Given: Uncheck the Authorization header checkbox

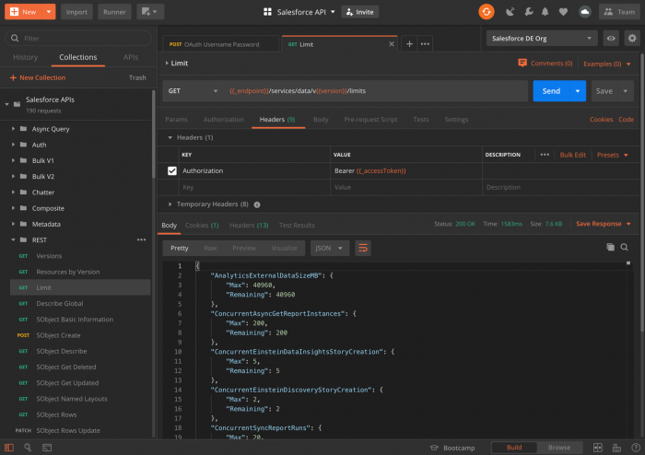Looking at the screenshot, I should tap(172, 170).
